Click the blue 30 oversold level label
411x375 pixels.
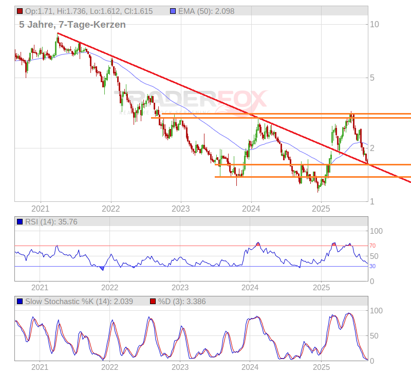372,266
